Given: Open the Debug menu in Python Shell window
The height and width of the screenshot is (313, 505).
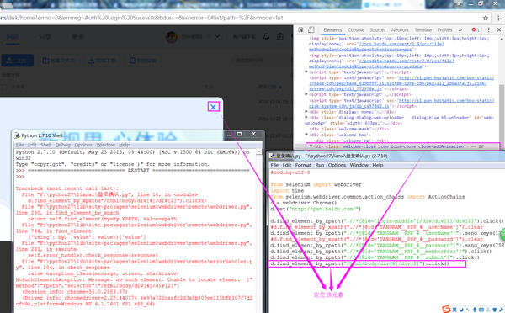Looking at the screenshot, I should pos(63,145).
